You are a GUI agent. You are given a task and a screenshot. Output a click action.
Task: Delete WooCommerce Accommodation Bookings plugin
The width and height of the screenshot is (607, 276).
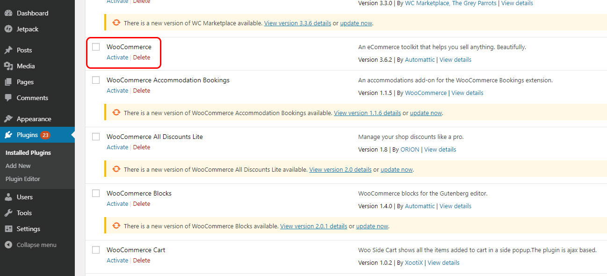coord(142,91)
